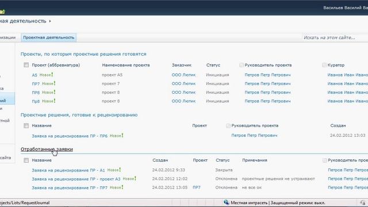Click ООО Лютик customer in the A5 row

click(183, 75)
